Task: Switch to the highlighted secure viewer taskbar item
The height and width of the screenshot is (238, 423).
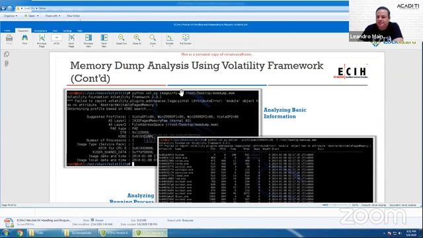Action: (x=151, y=233)
